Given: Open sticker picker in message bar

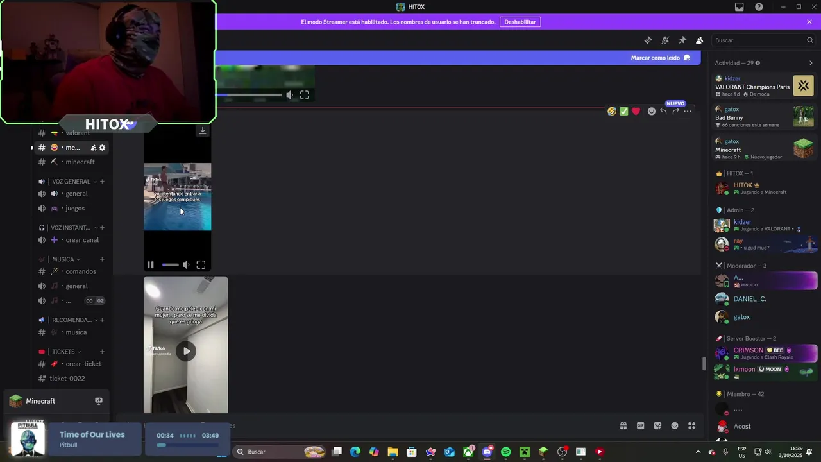Looking at the screenshot, I should point(657,425).
